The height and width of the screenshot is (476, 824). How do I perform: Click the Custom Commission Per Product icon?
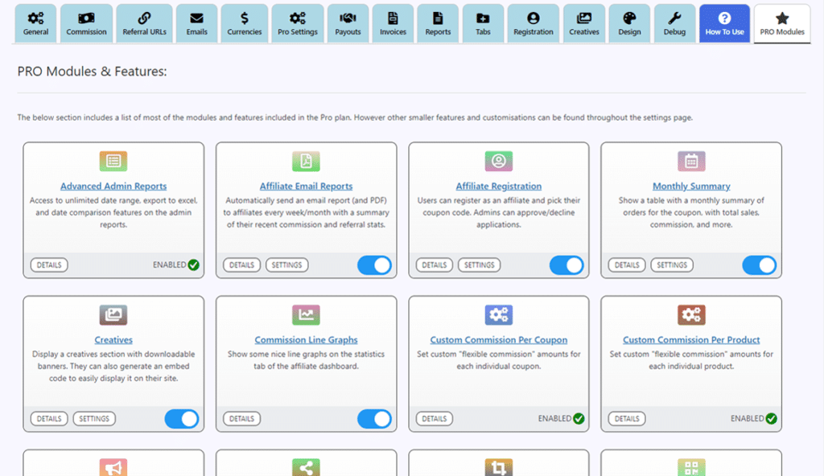[691, 314]
